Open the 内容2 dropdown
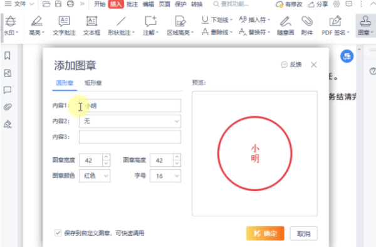376x247 pixels. 130,121
